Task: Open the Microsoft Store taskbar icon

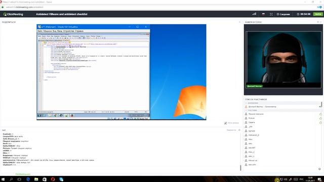Action: coord(45,179)
